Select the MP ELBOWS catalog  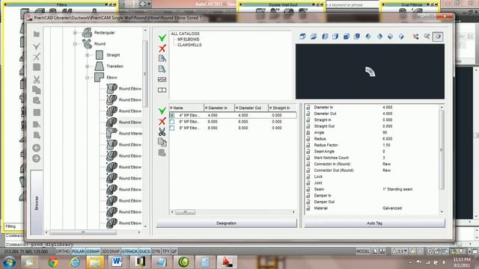[188, 40]
